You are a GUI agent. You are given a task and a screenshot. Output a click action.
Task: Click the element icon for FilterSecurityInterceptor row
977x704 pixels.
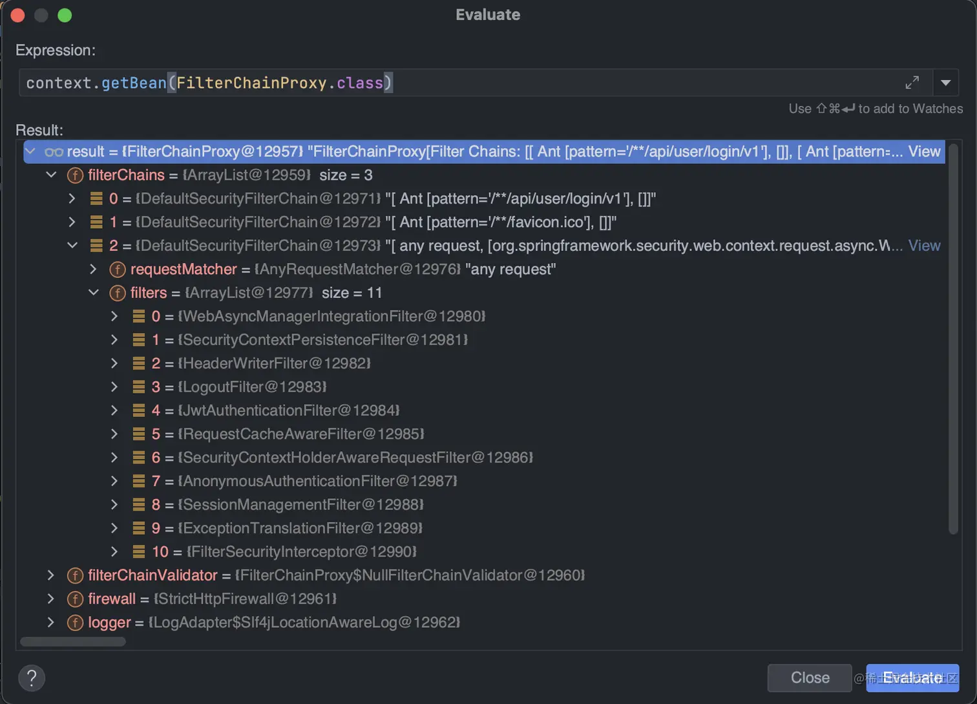pyautogui.click(x=138, y=551)
